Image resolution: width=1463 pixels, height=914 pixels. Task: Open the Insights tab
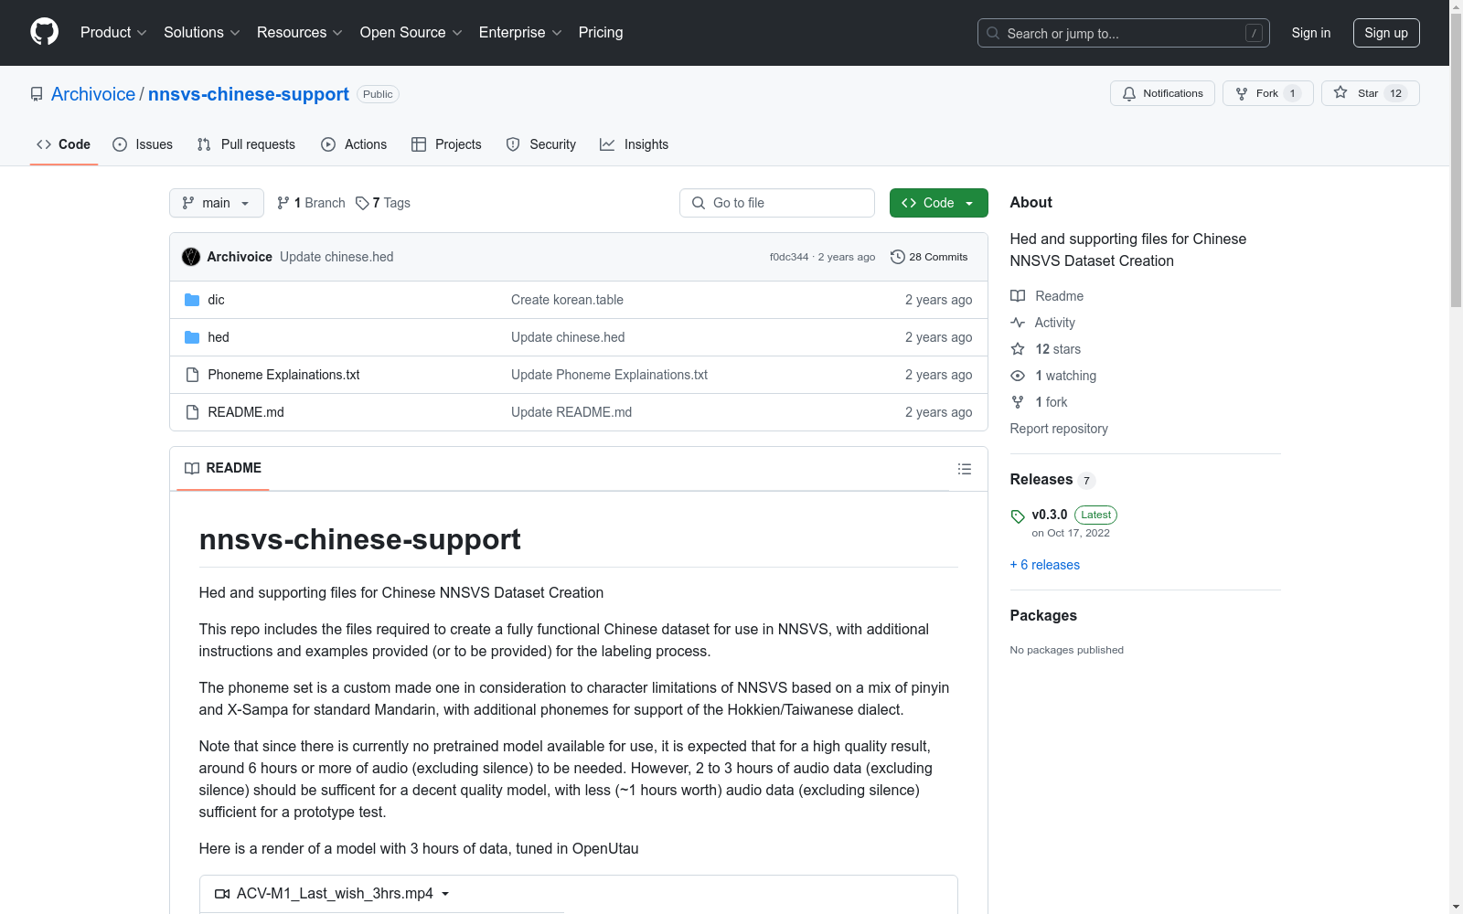(x=634, y=144)
